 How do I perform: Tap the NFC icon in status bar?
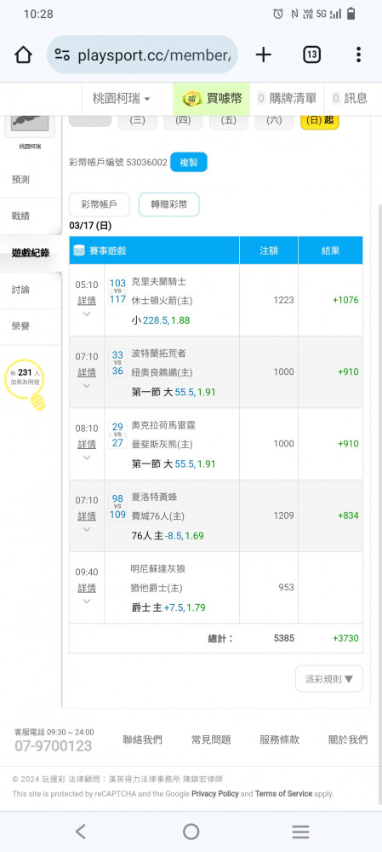pos(294,14)
